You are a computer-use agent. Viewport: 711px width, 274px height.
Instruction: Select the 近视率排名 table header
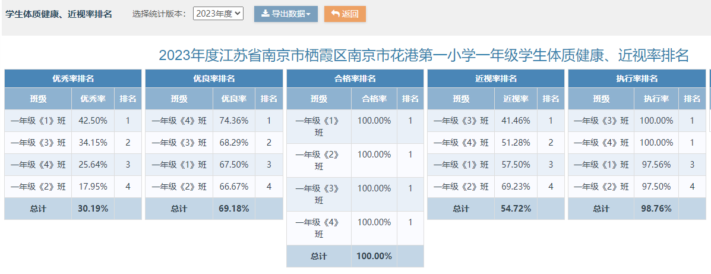(x=496, y=78)
